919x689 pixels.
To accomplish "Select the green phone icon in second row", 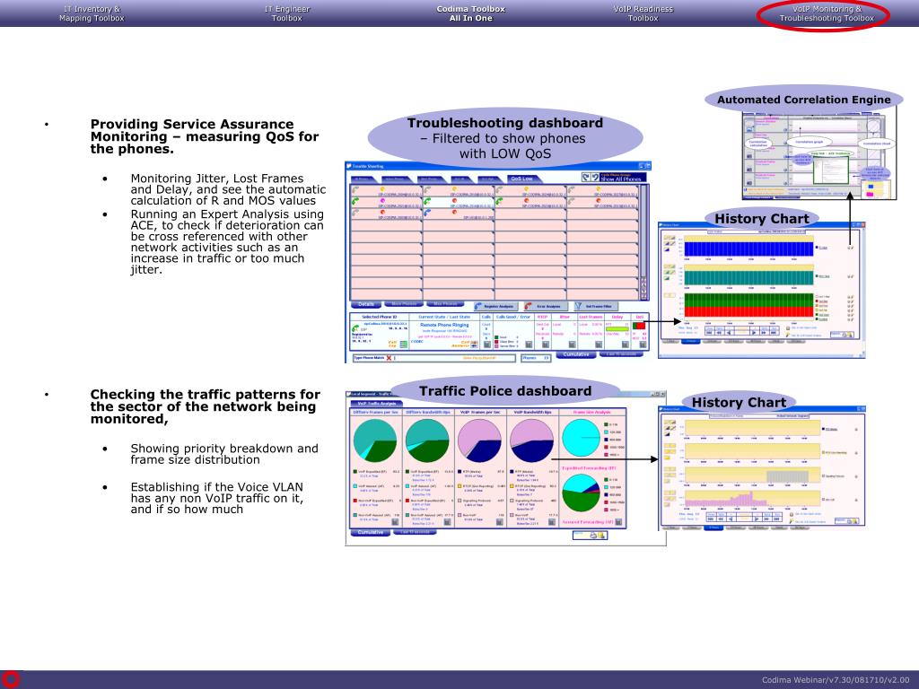I will tap(354, 202).
